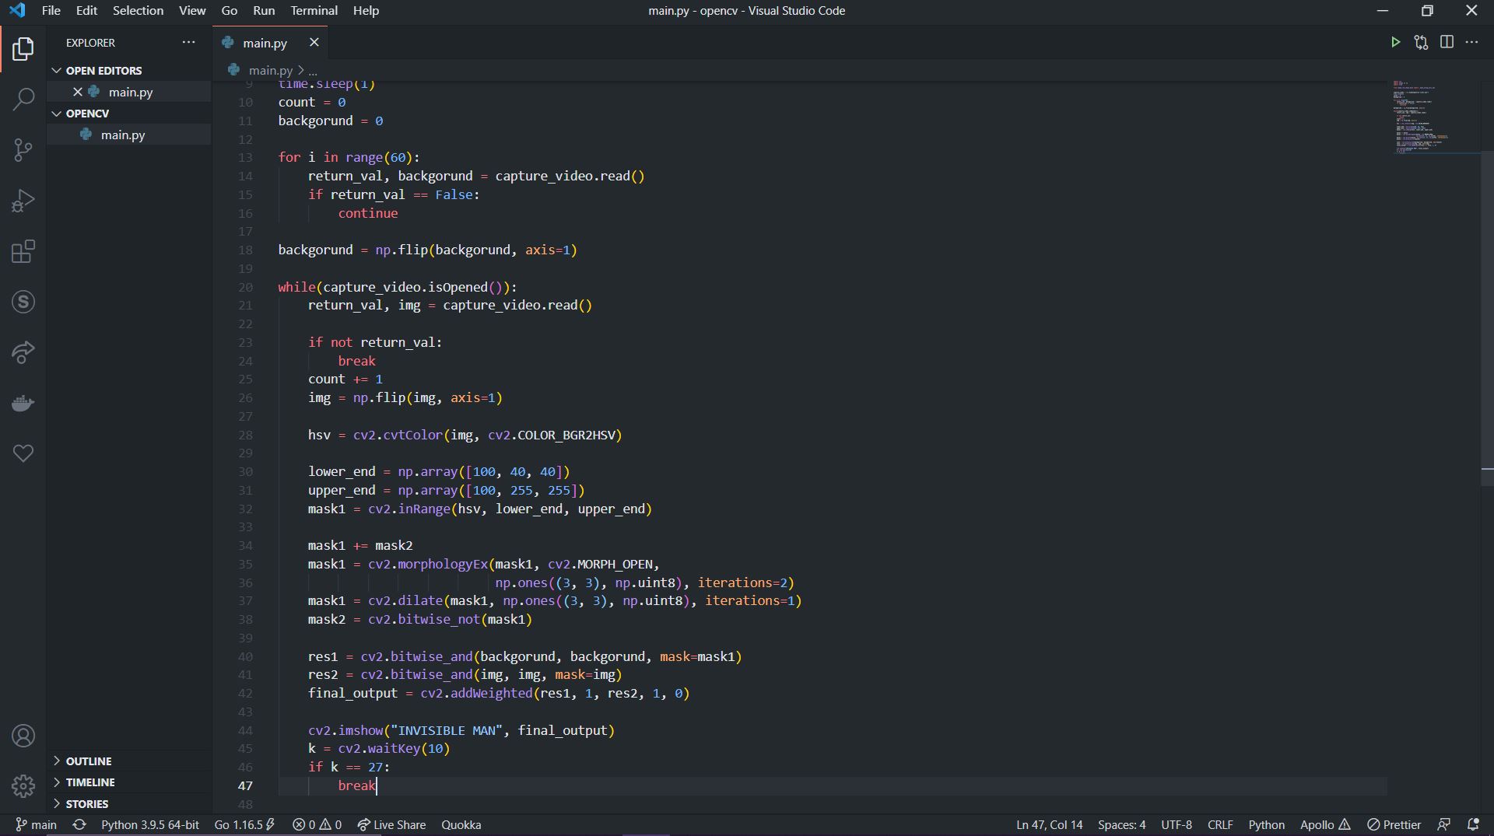
Task: Change end of line sequence CRLF
Action: [1219, 824]
